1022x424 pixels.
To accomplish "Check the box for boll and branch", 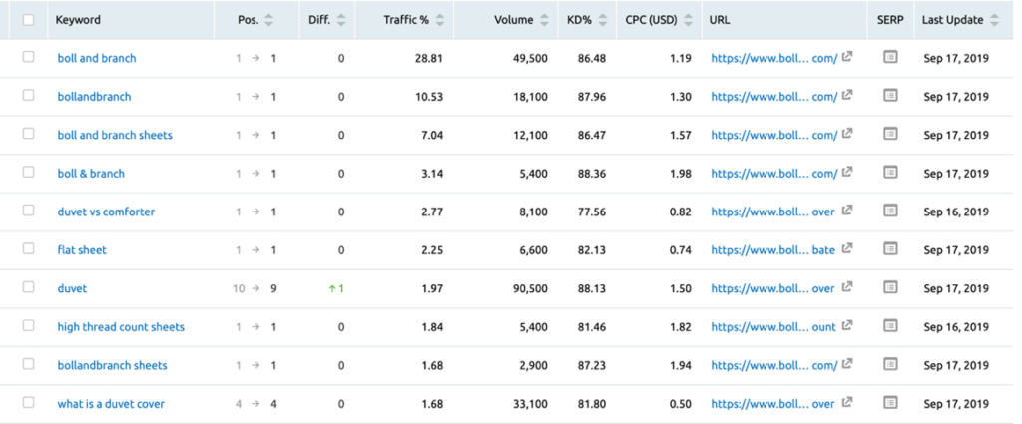I will [x=28, y=57].
